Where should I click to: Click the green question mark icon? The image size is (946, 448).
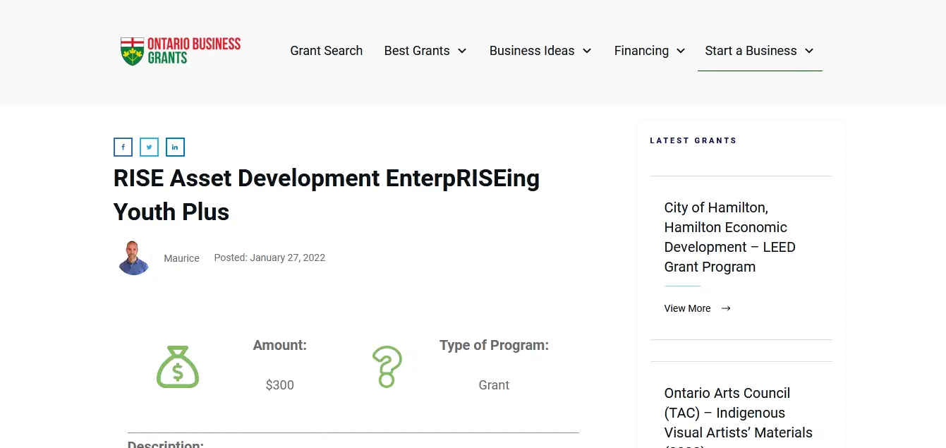click(x=387, y=367)
